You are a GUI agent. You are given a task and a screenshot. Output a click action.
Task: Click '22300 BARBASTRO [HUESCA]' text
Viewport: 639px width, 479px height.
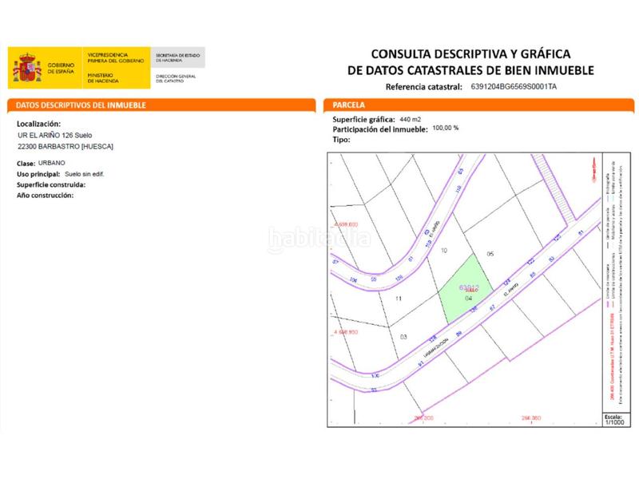point(65,146)
